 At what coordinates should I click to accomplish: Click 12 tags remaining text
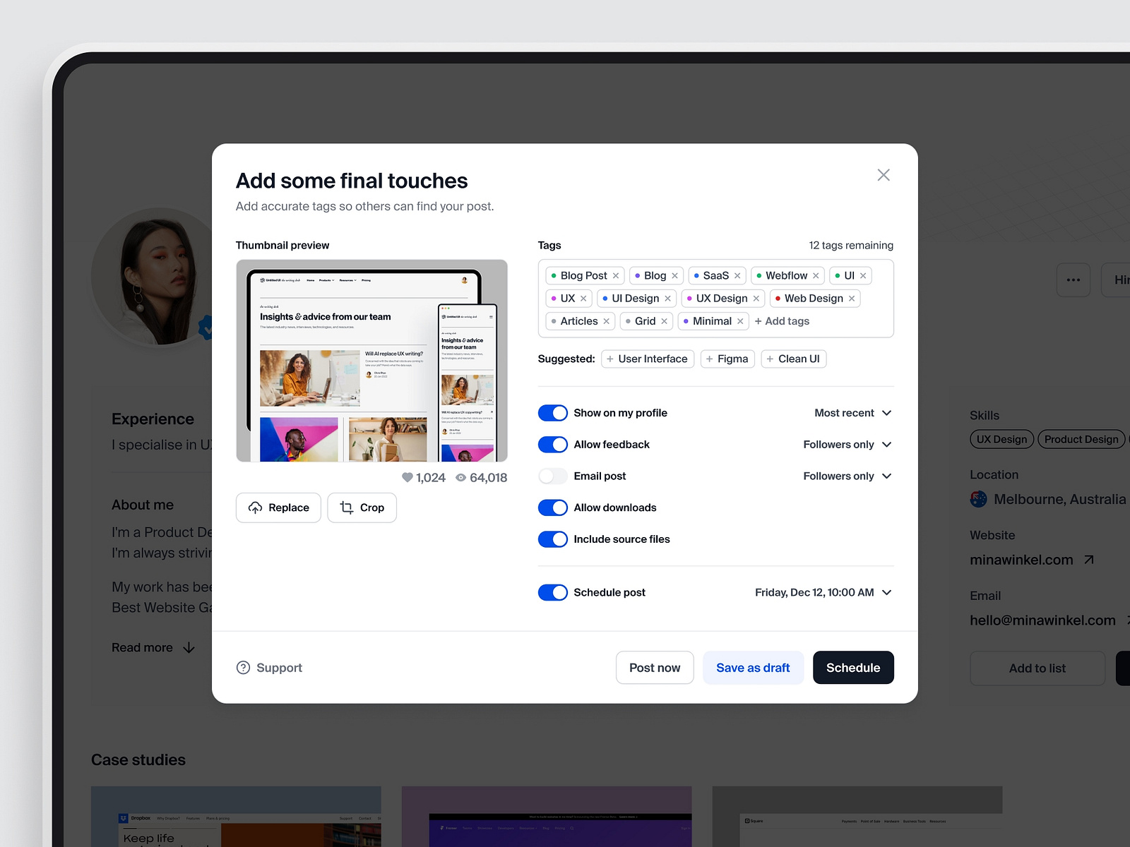[851, 246]
